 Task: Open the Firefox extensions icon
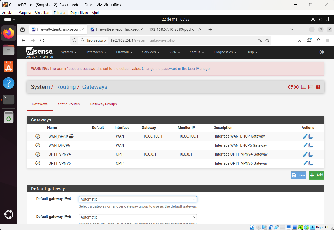click(318, 40)
